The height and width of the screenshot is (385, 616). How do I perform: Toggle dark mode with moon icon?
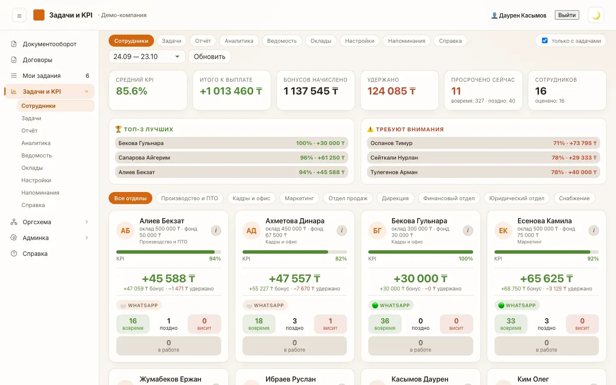coord(596,15)
